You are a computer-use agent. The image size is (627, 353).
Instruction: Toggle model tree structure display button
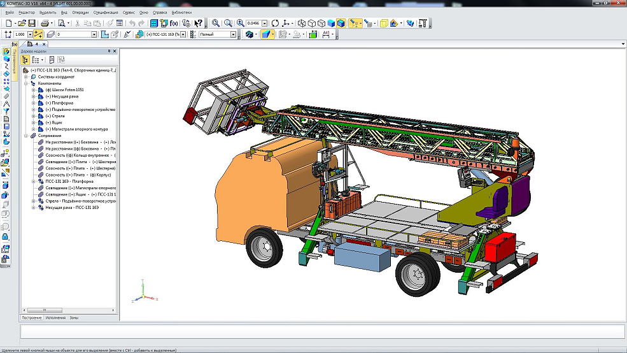(25, 59)
